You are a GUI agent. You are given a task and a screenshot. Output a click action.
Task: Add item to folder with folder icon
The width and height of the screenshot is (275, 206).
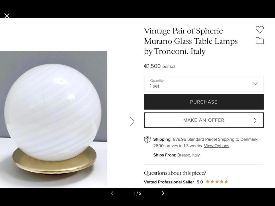[x=260, y=41]
